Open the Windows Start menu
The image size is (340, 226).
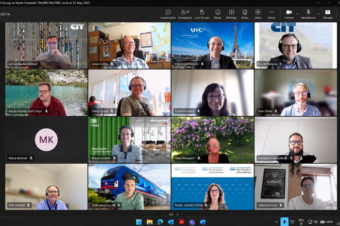[139, 222]
